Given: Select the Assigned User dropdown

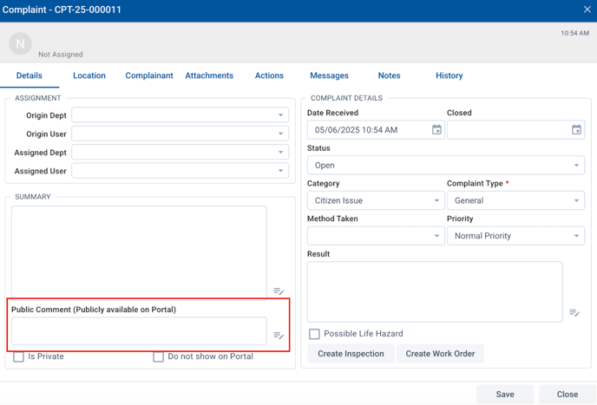Looking at the screenshot, I should (x=180, y=171).
